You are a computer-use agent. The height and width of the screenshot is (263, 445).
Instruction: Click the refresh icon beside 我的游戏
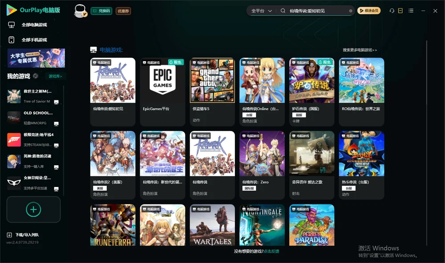pyautogui.click(x=36, y=76)
